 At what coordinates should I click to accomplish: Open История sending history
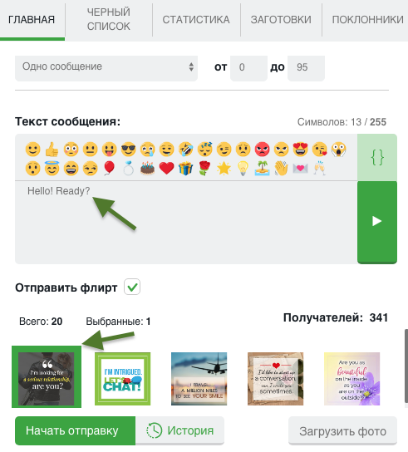pos(180,430)
